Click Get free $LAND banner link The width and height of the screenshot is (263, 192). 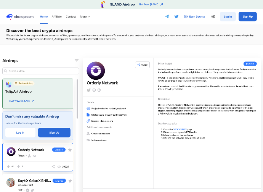pyautogui.click(x=151, y=4)
